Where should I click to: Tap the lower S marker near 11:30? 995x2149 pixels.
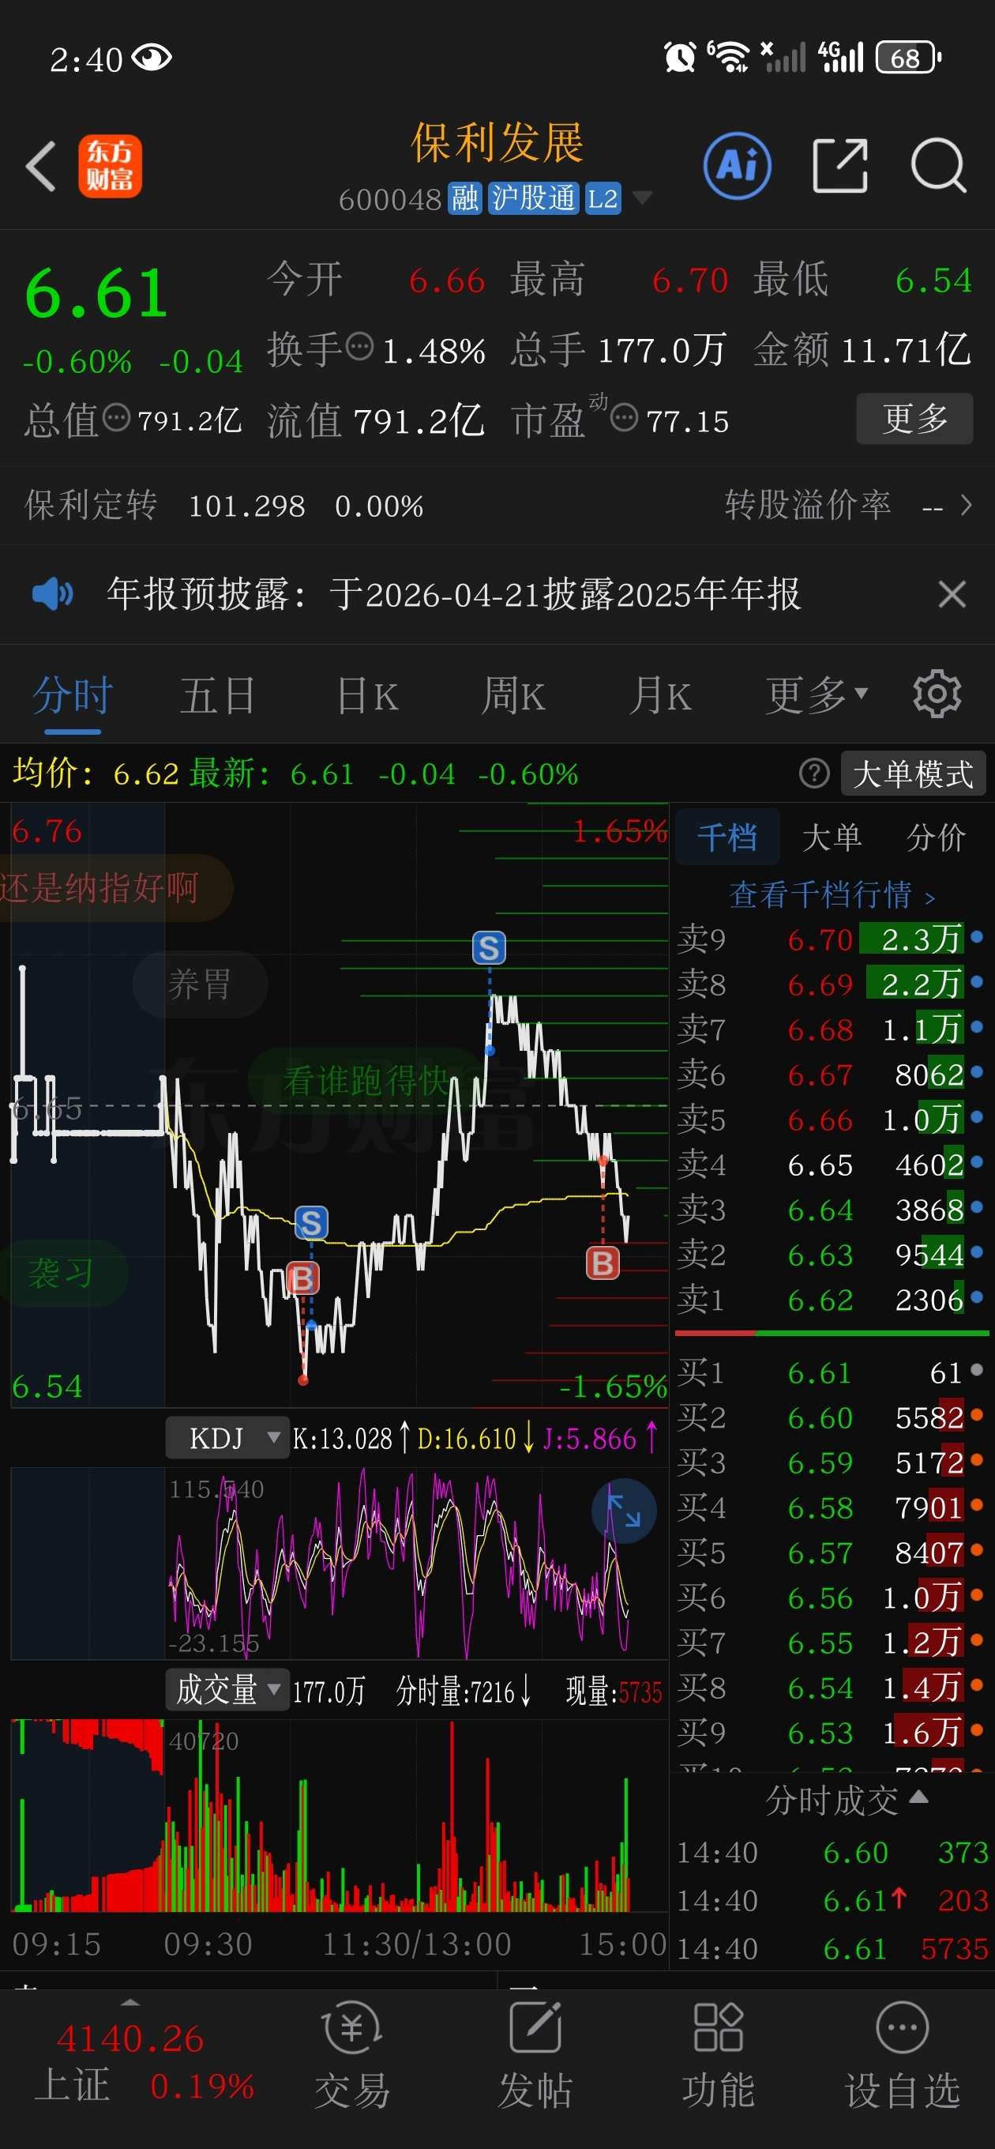pos(311,1223)
